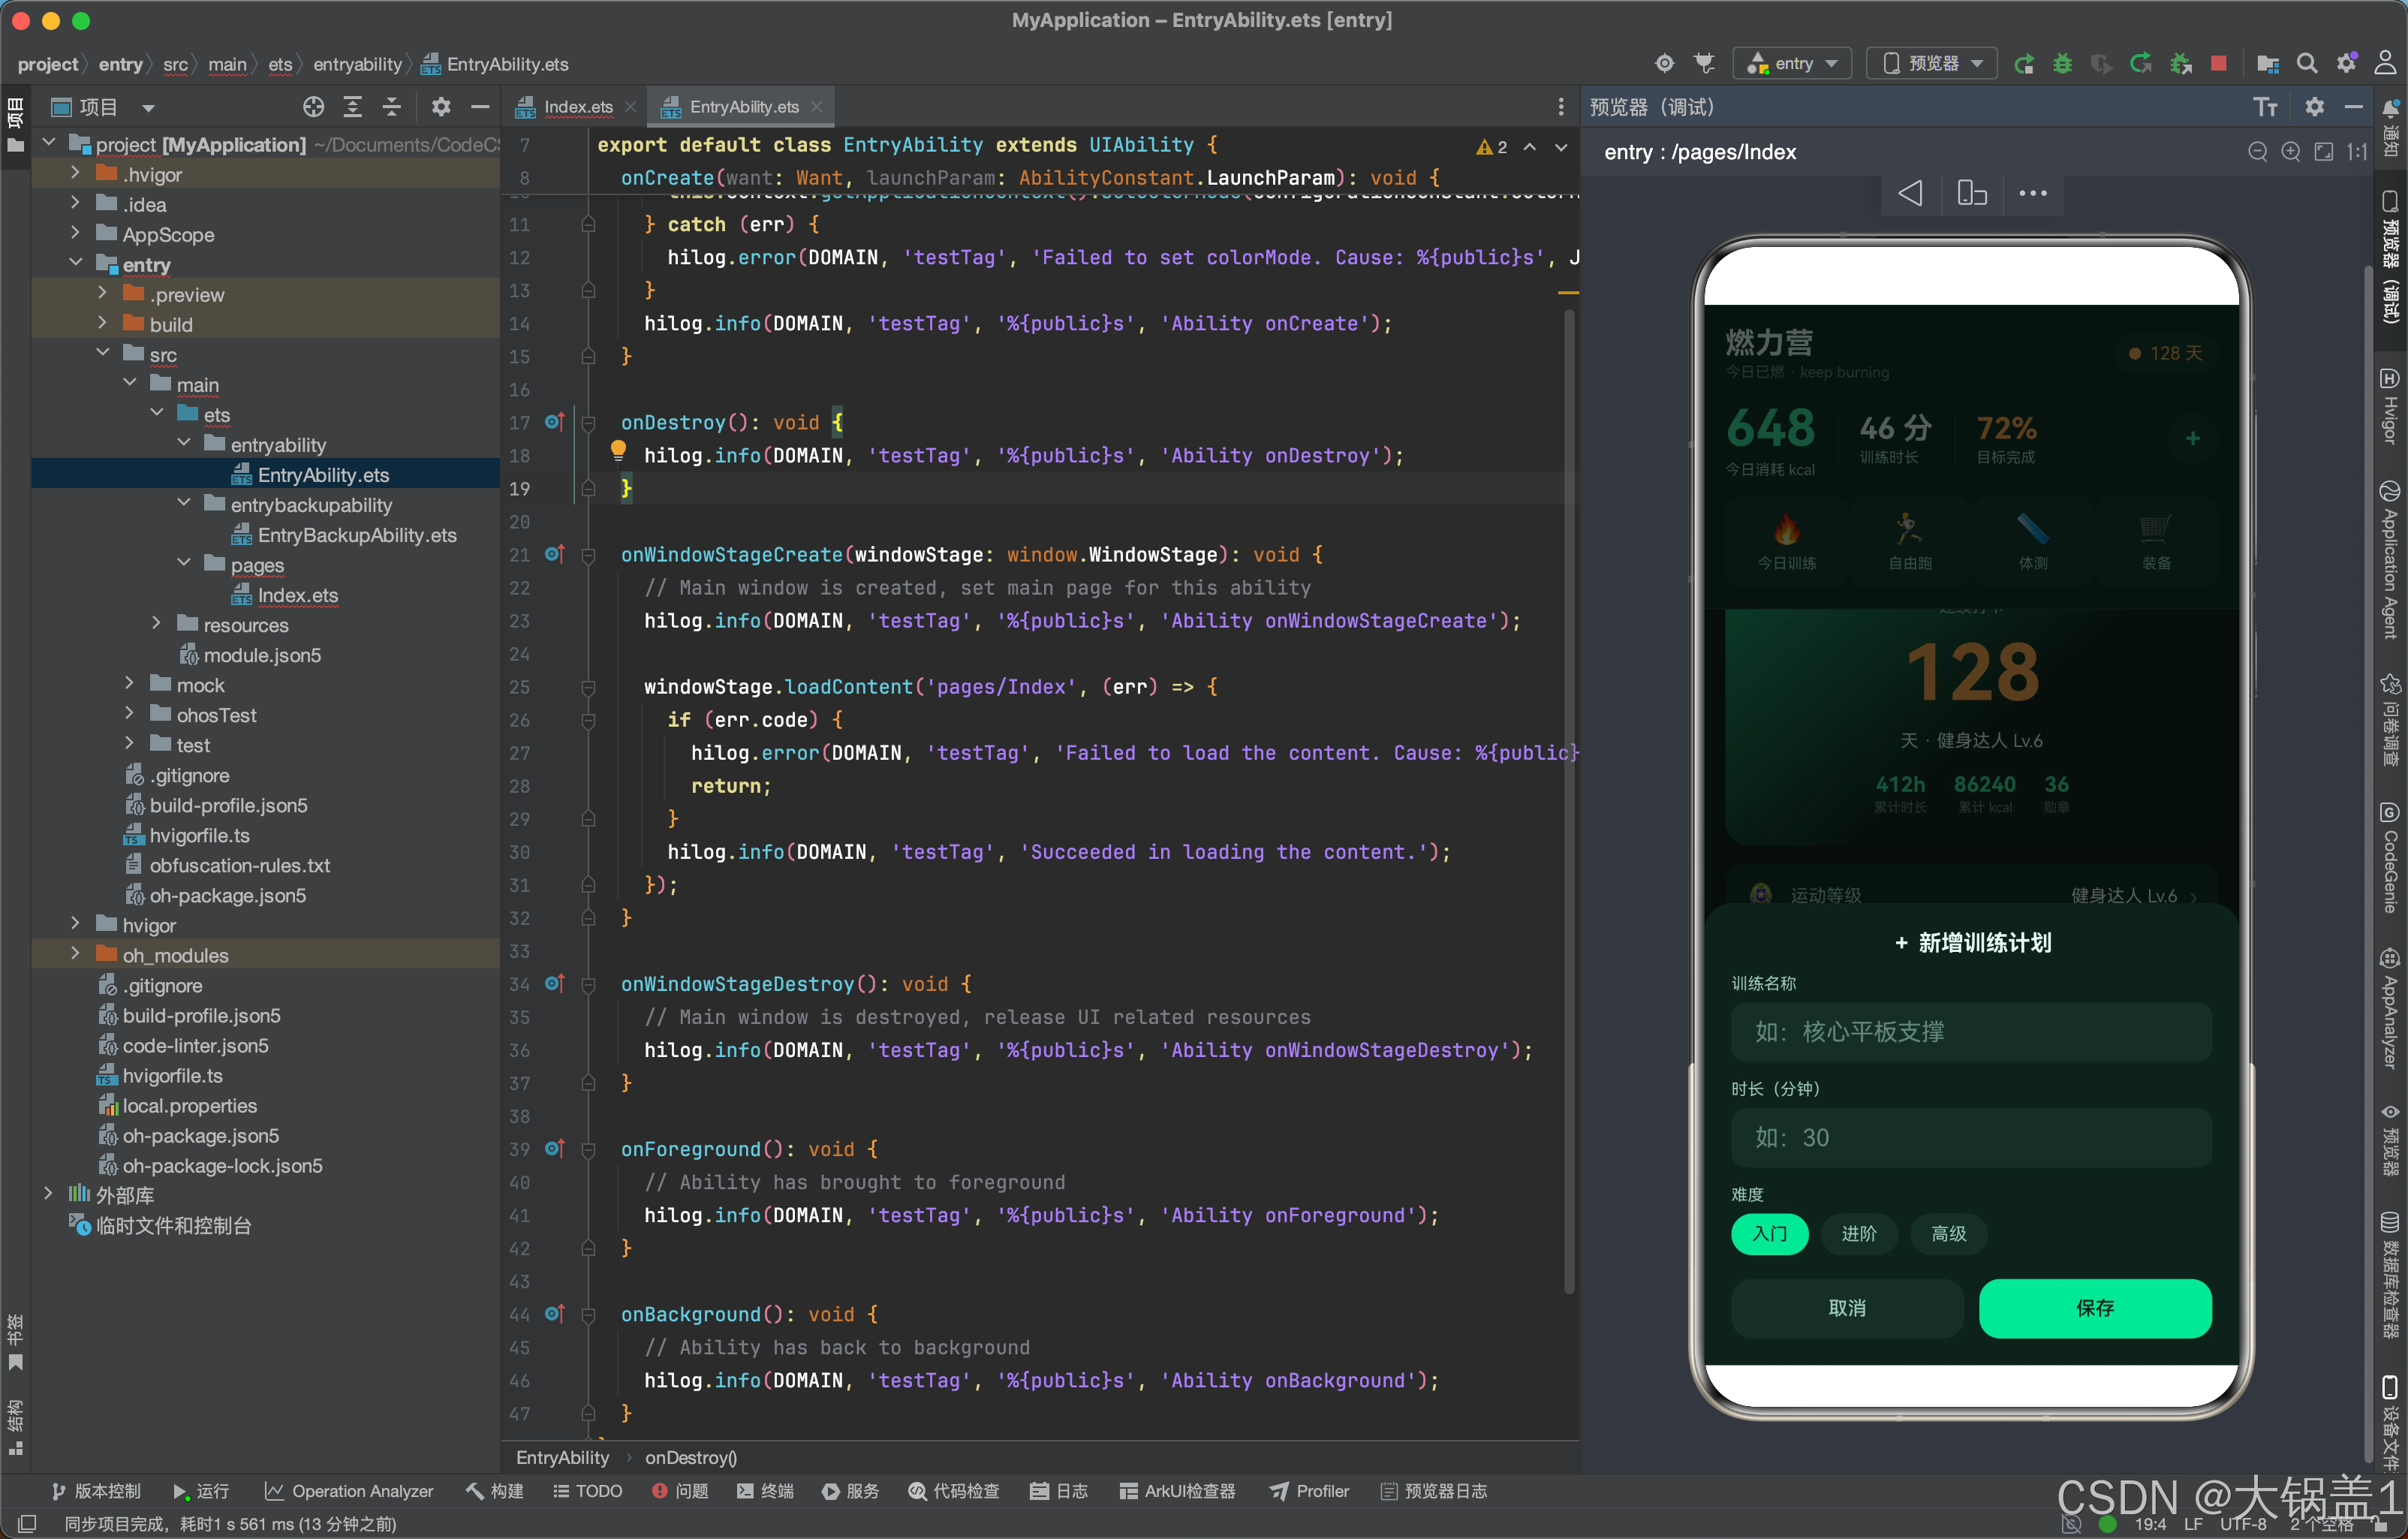2408x1539 pixels.
Task: Zoom in the previewer device
Action: (2290, 152)
